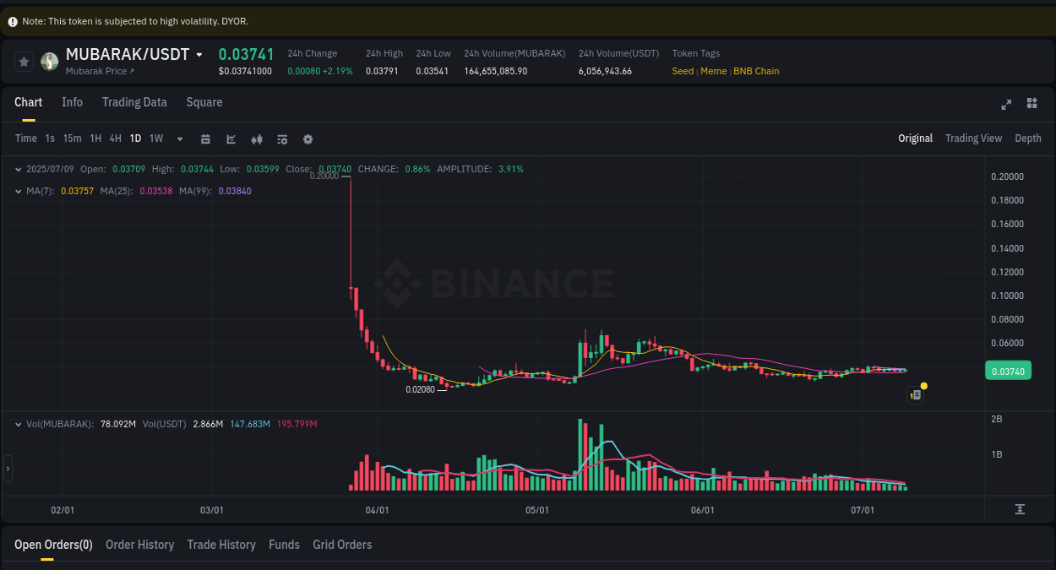Enable the Depth chart view
1056x570 pixels.
1028,138
